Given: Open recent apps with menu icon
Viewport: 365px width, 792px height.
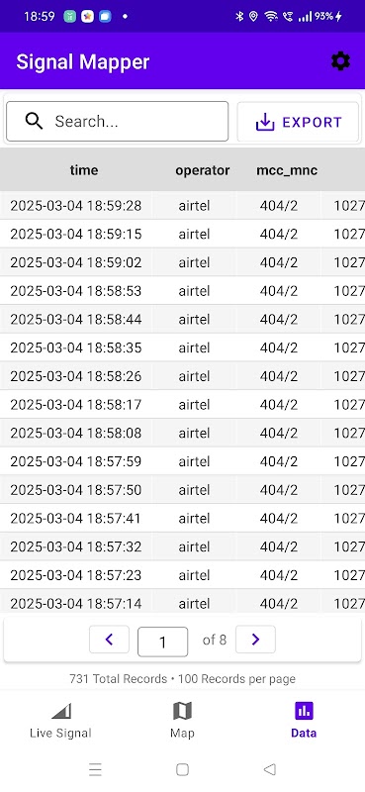Looking at the screenshot, I should coord(95,769).
